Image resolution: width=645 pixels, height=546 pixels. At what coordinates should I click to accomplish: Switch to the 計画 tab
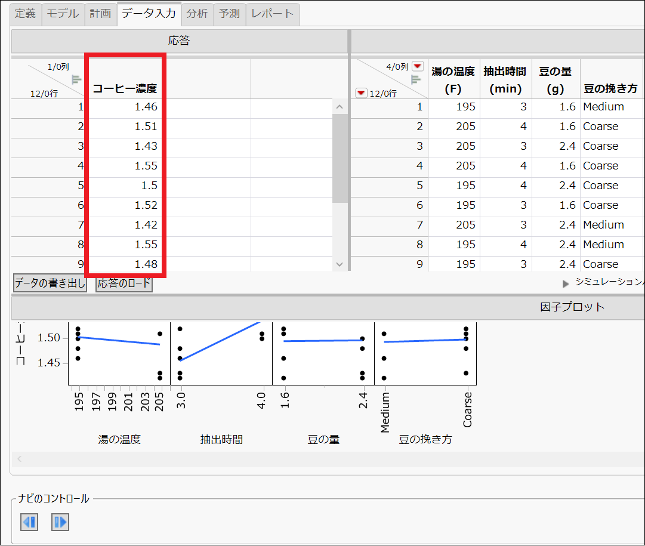[101, 14]
